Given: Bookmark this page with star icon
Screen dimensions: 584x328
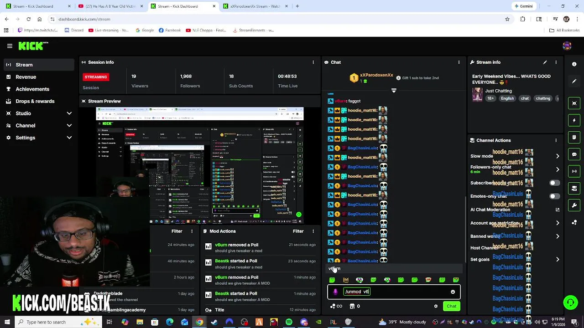Looking at the screenshot, I should pos(507,19).
